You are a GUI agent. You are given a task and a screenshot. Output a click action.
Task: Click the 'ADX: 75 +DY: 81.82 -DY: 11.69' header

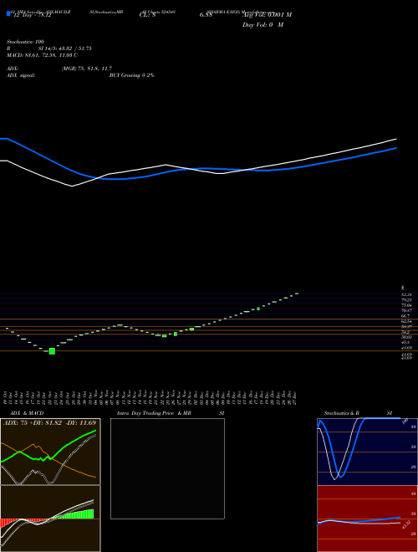coord(49,422)
